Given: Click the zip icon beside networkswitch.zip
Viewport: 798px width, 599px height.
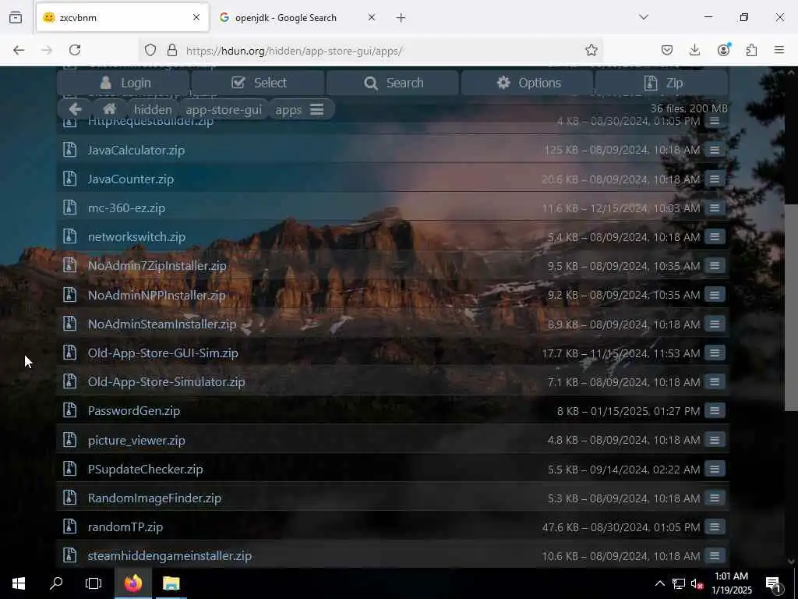Looking at the screenshot, I should pyautogui.click(x=69, y=236).
